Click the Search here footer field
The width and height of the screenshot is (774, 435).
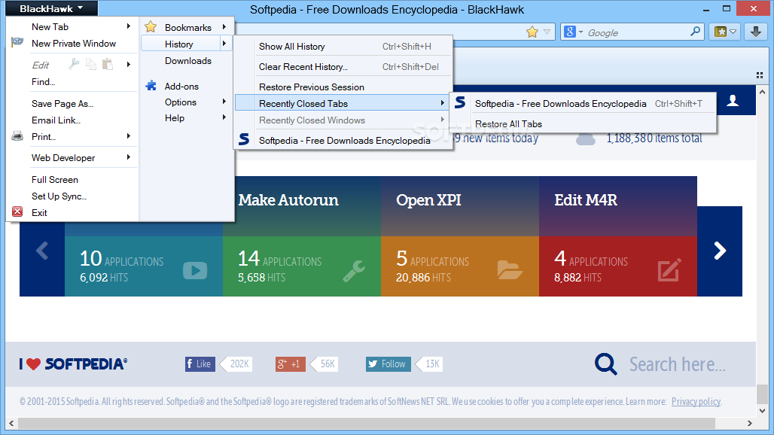678,364
